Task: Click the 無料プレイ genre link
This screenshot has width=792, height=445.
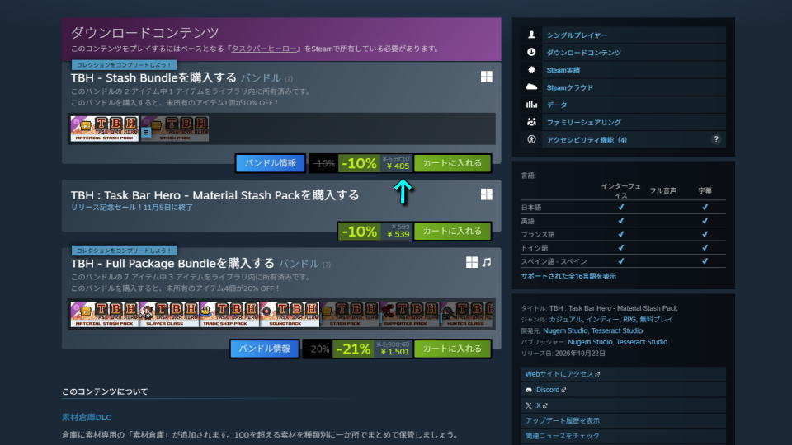Action: click(x=656, y=320)
